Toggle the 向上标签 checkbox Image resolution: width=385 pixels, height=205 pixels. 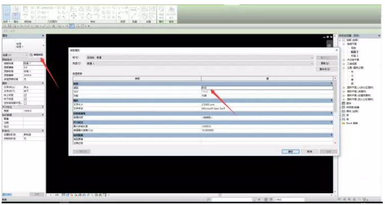pyautogui.click(x=25, y=95)
